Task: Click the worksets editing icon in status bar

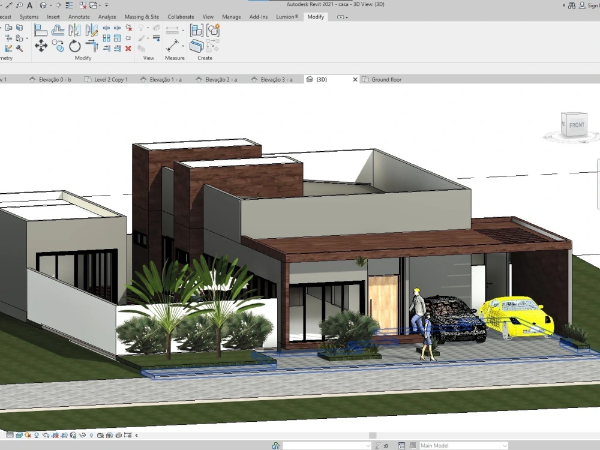Action: click(x=275, y=445)
